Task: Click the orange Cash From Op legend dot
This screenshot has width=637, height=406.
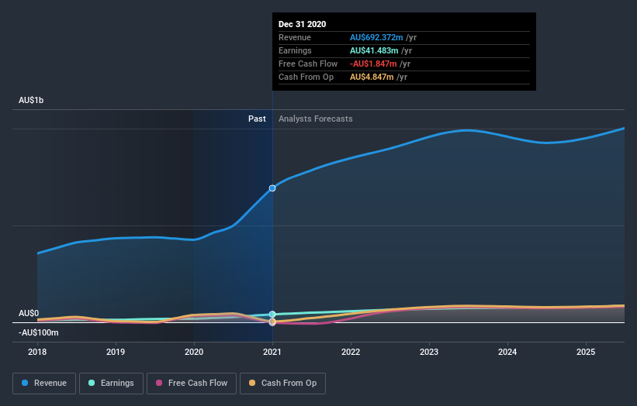Action: (x=252, y=383)
